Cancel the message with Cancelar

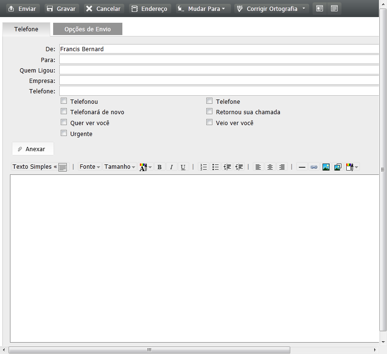tap(104, 9)
